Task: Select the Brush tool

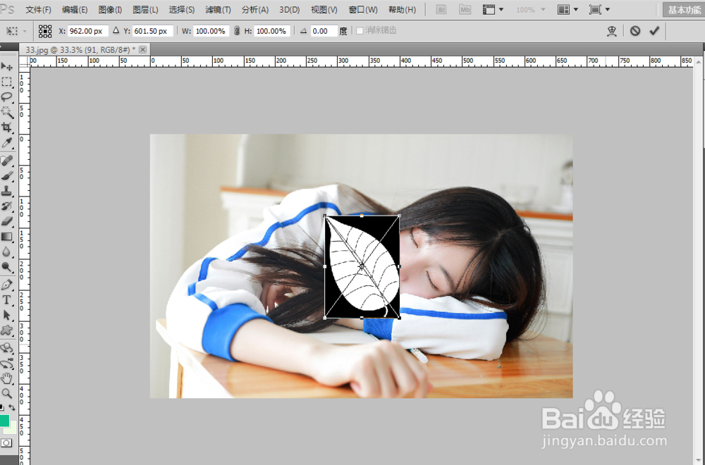Action: [7, 176]
